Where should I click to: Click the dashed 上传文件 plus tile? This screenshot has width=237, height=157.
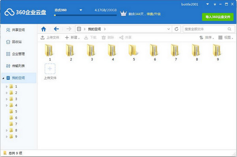tap(50, 68)
